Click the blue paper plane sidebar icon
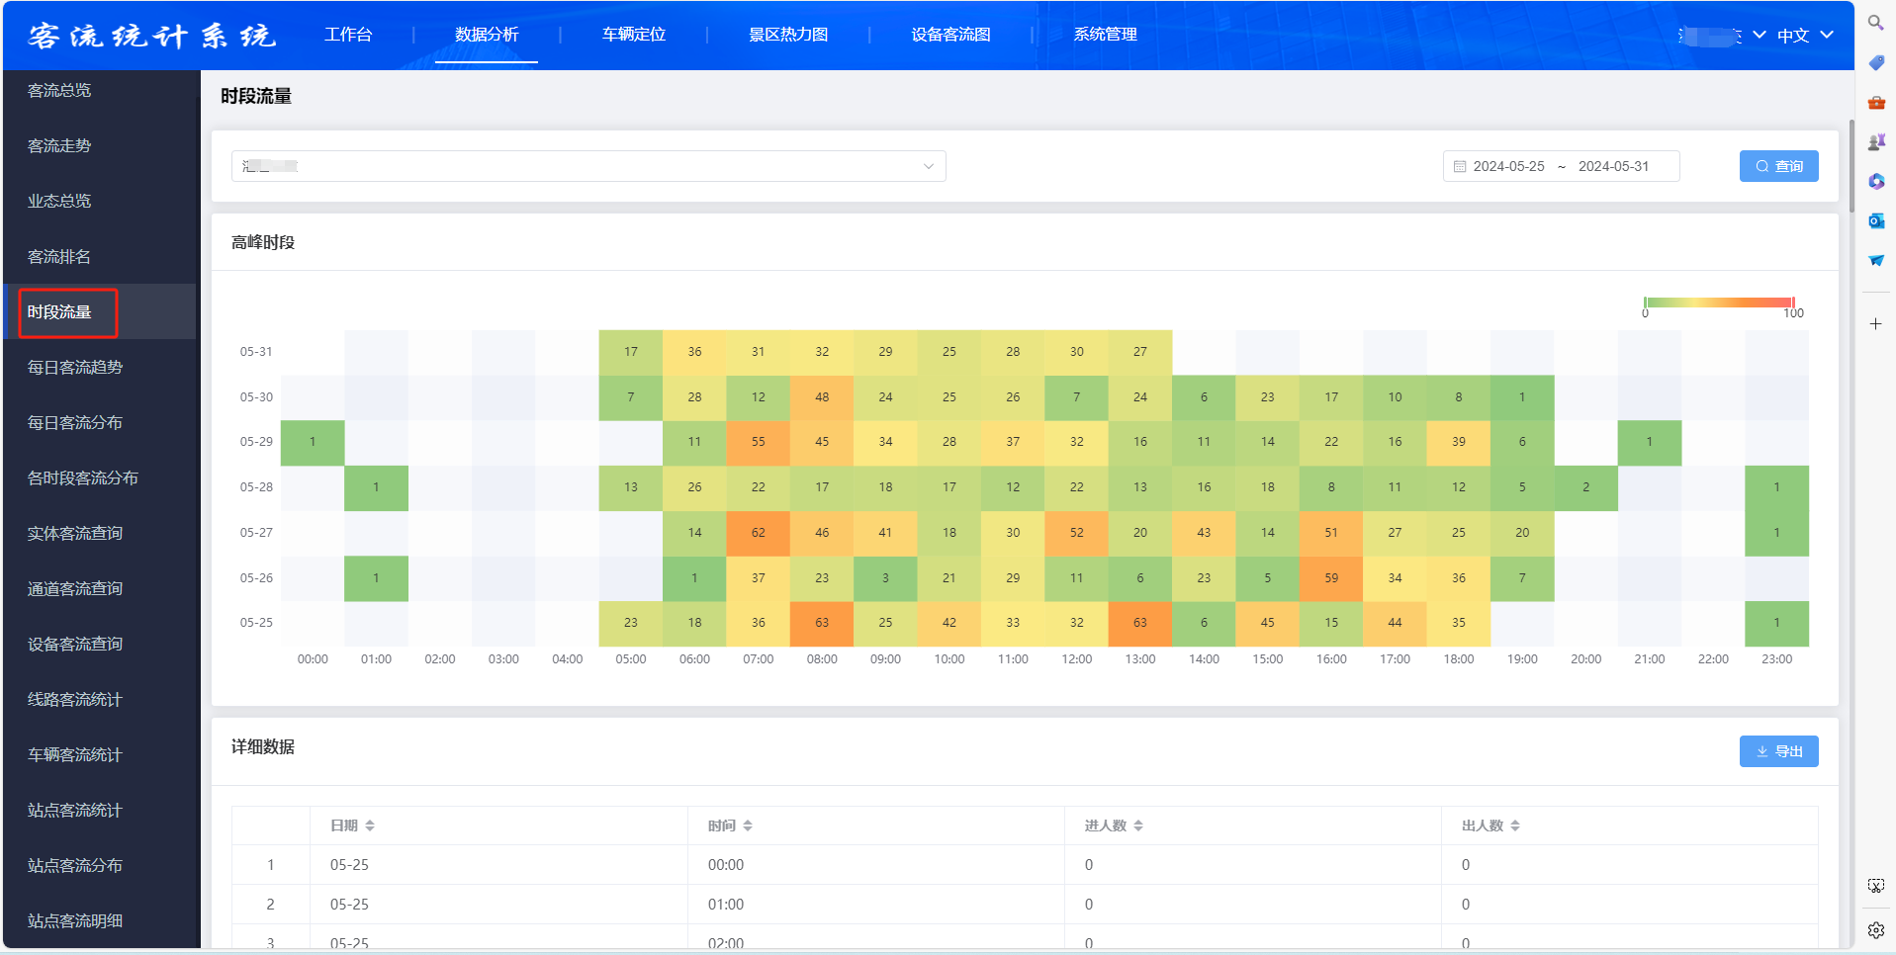1896x955 pixels. click(x=1875, y=260)
